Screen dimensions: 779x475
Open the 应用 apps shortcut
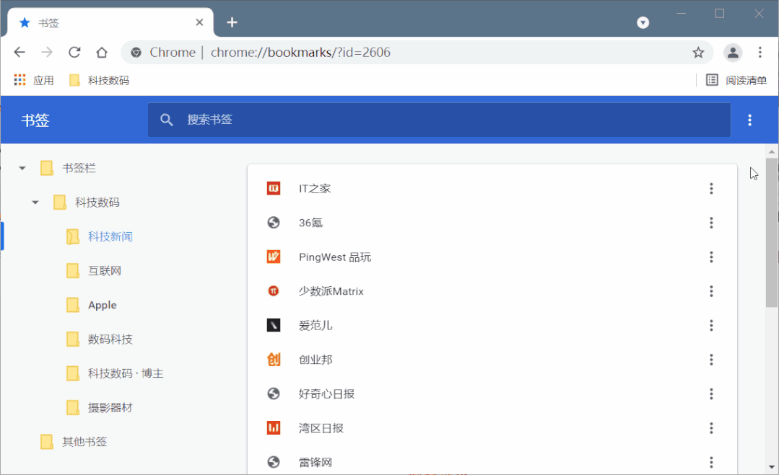(34, 80)
